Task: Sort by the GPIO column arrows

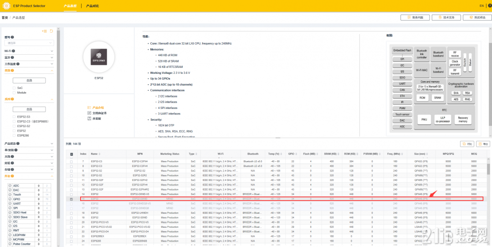Action: point(296,154)
